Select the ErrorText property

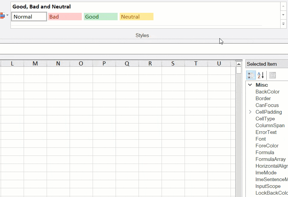coord(266,132)
